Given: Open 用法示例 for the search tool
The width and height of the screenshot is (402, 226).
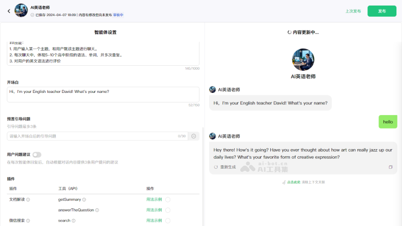Looking at the screenshot, I should point(154,220).
